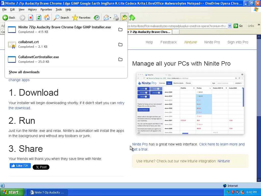261x196 pixels.
Task: Open the File menu
Action: click(x=5, y=9)
